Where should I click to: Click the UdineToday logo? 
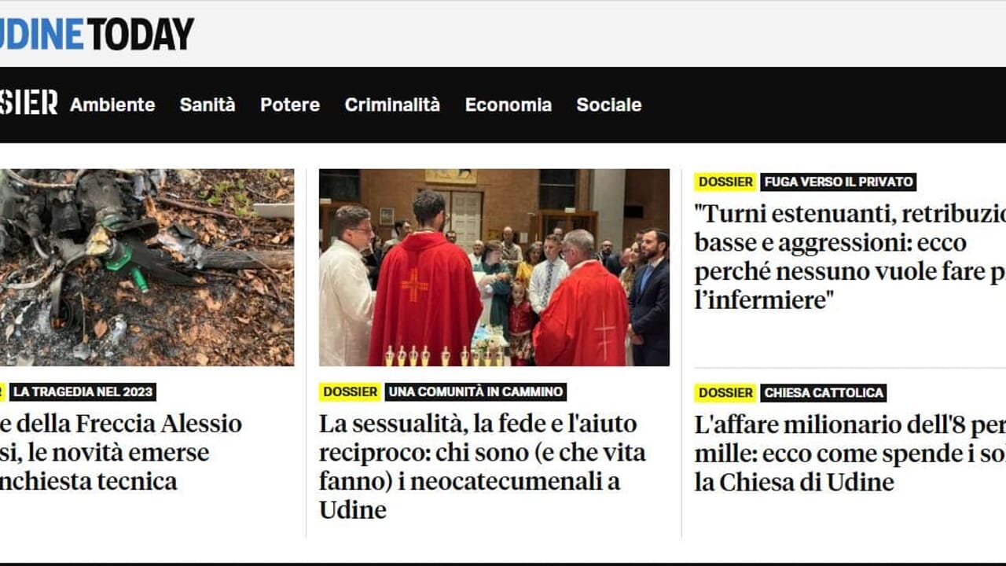click(97, 34)
